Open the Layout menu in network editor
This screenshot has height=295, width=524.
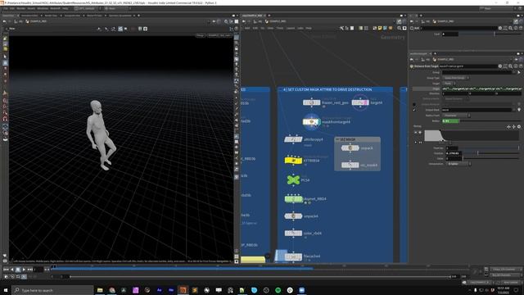[291, 29]
